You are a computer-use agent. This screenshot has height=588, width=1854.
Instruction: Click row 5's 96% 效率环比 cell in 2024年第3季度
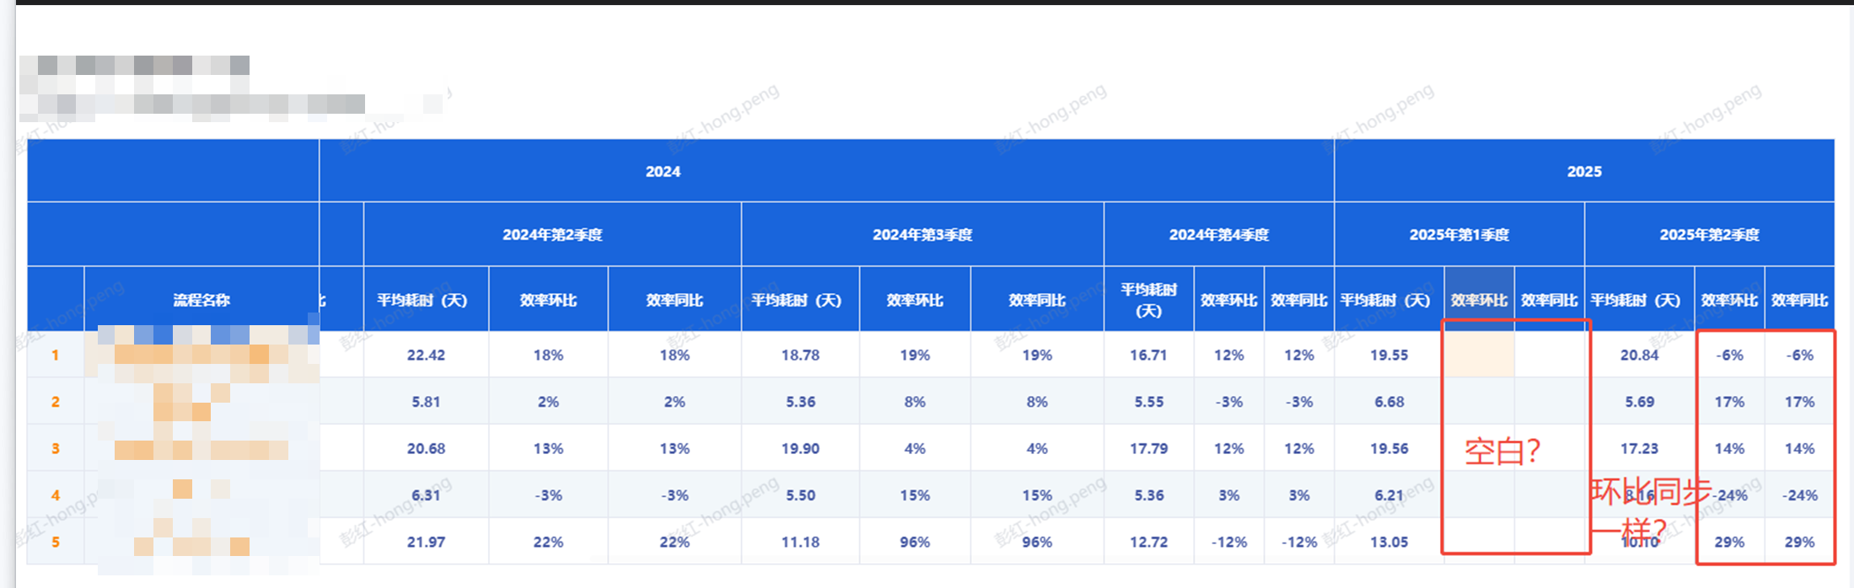coord(915,542)
